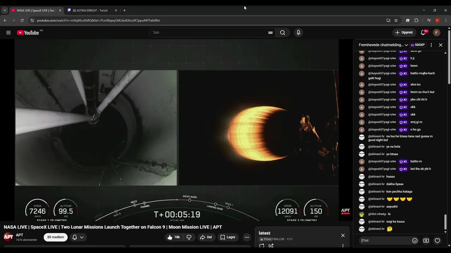451x253 pixels.
Task: Like the video with thumbs up
Action: 174,237
